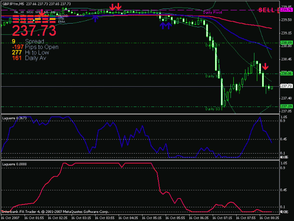Click the EMA row label
The width and height of the screenshot is (294, 221).
tap(62, 22)
